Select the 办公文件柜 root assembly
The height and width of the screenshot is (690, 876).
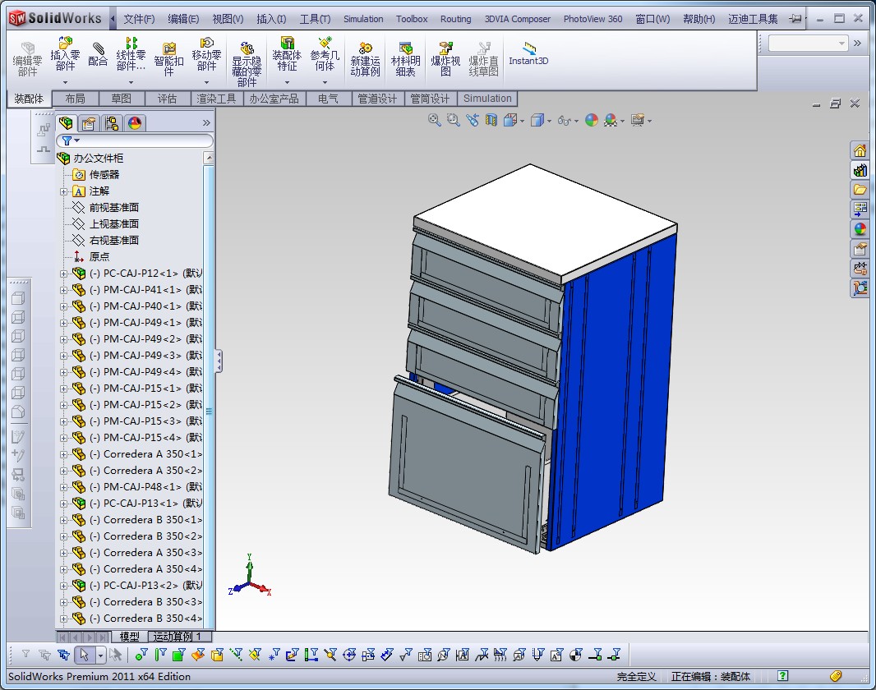pos(99,159)
